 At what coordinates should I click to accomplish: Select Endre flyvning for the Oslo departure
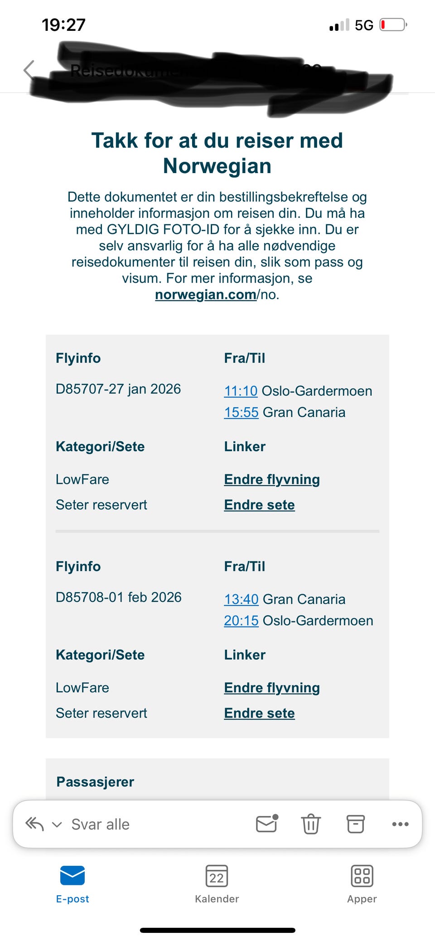272,479
